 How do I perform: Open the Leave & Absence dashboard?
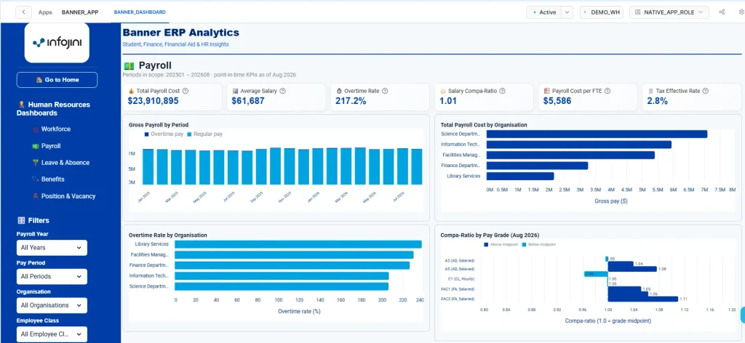(x=65, y=163)
